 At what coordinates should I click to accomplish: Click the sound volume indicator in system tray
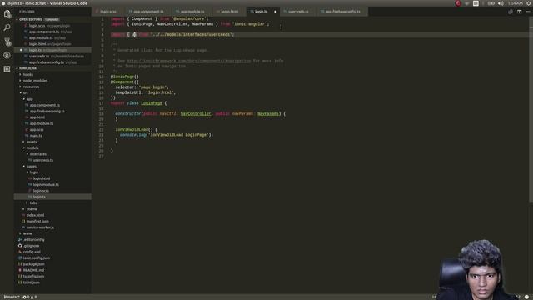(501, 3)
